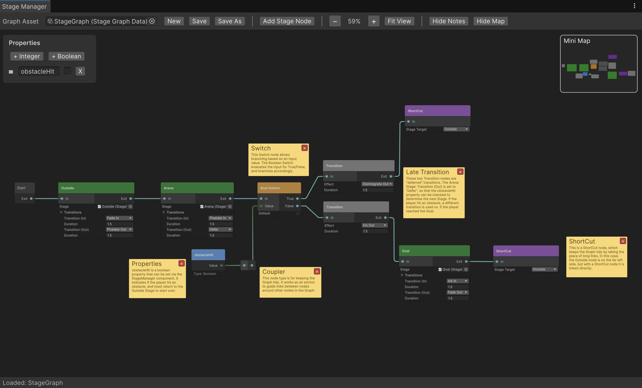Toggle the Bool Switch Default checkbox
The width and height of the screenshot is (642, 388).
[x=298, y=213]
